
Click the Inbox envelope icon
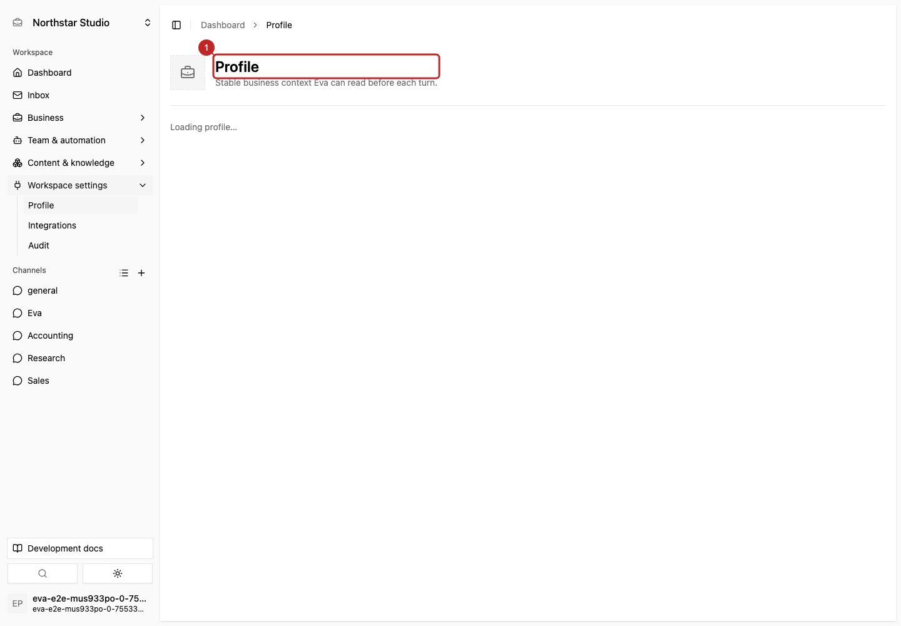[x=18, y=95]
